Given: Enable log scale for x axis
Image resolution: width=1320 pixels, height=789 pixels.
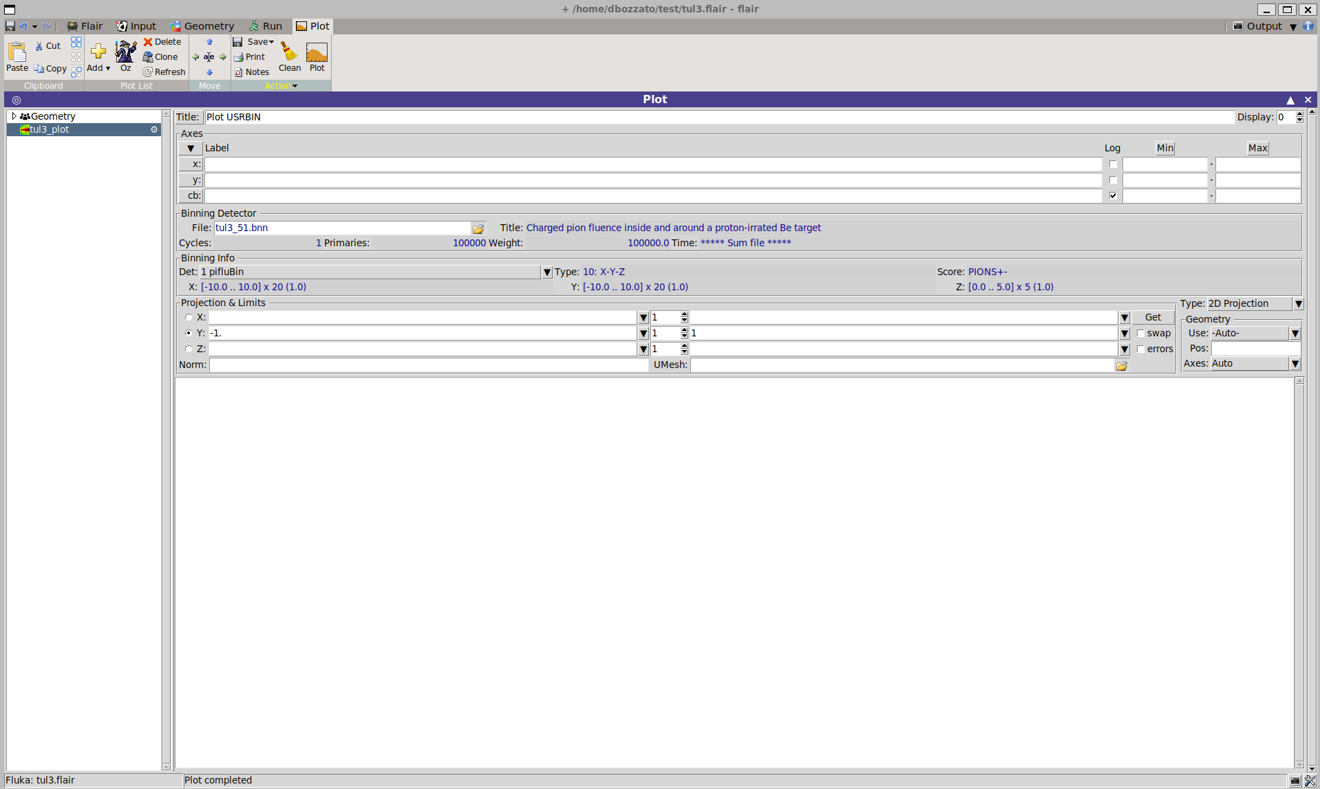Looking at the screenshot, I should tap(1113, 164).
